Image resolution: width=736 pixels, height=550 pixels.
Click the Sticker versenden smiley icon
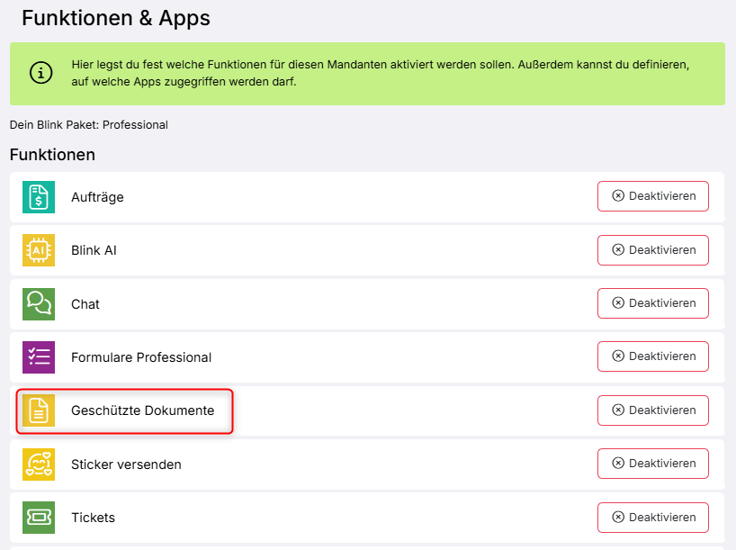(x=39, y=464)
